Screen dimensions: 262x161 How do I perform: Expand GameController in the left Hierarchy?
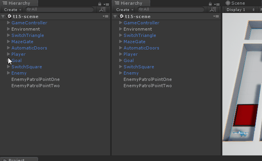pos(9,23)
